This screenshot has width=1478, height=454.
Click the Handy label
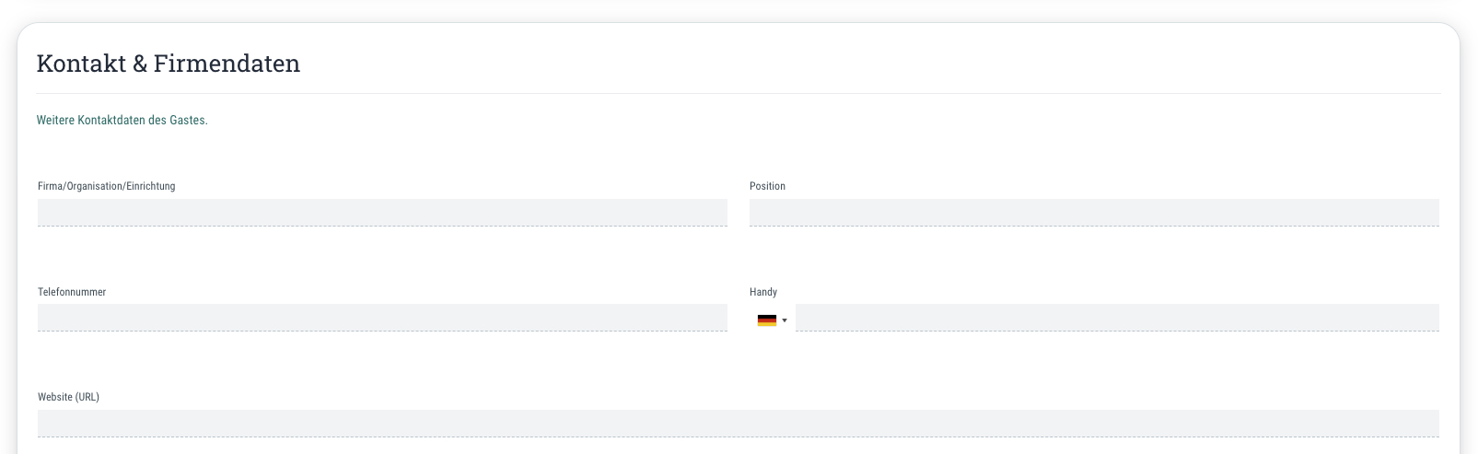[763, 292]
